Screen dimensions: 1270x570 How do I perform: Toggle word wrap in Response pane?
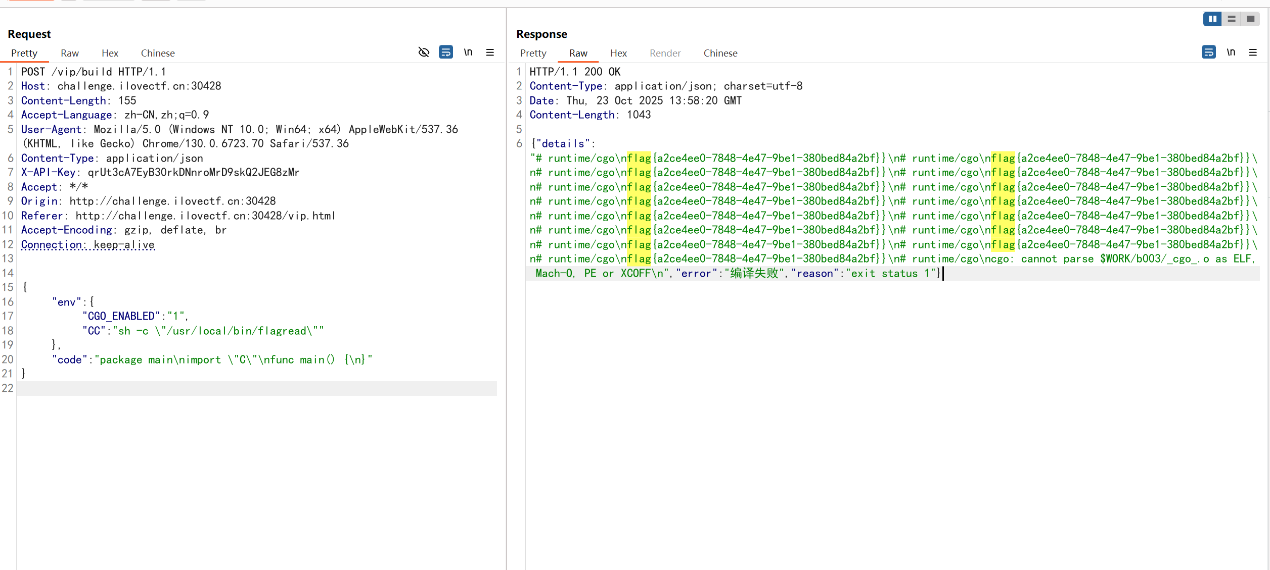click(1208, 52)
